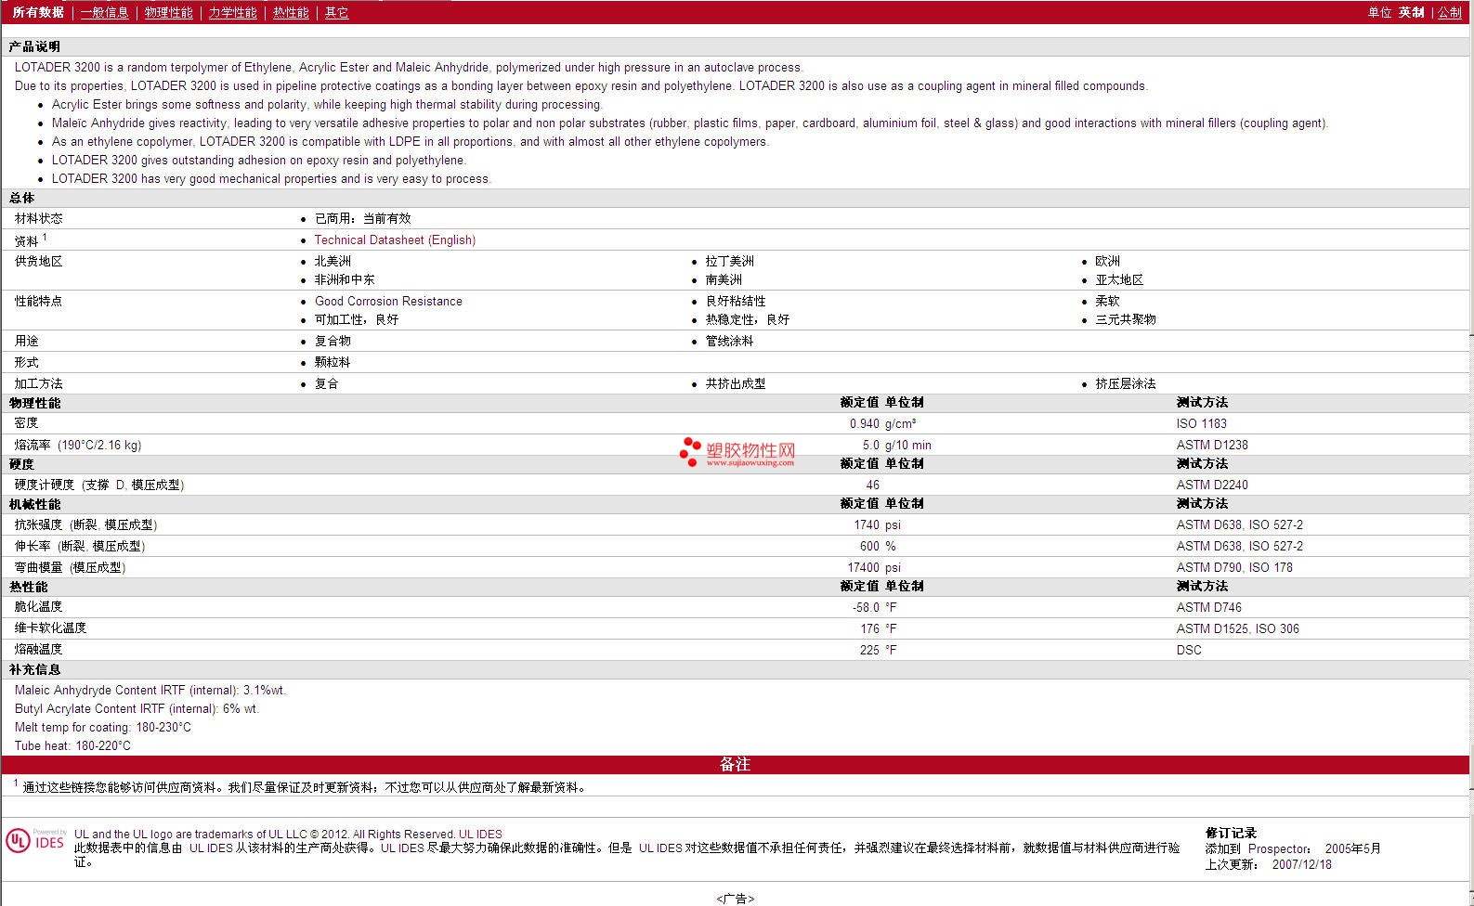Click the 硬度计硬度 row label
Viewport: 1474px width, 906px height.
pyautogui.click(x=99, y=485)
